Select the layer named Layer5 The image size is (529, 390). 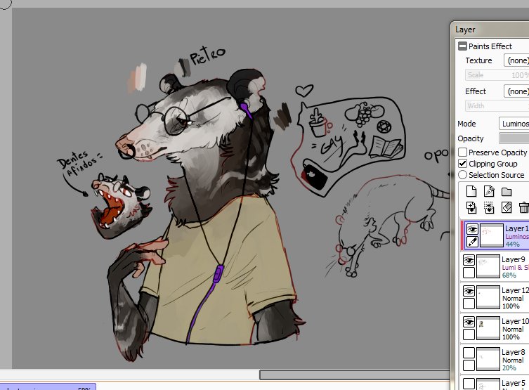click(x=513, y=383)
